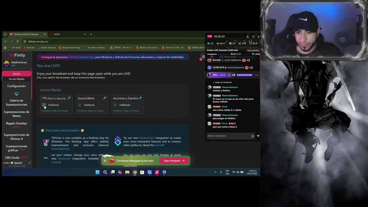Open more options for Donador principal row

(x=257, y=75)
